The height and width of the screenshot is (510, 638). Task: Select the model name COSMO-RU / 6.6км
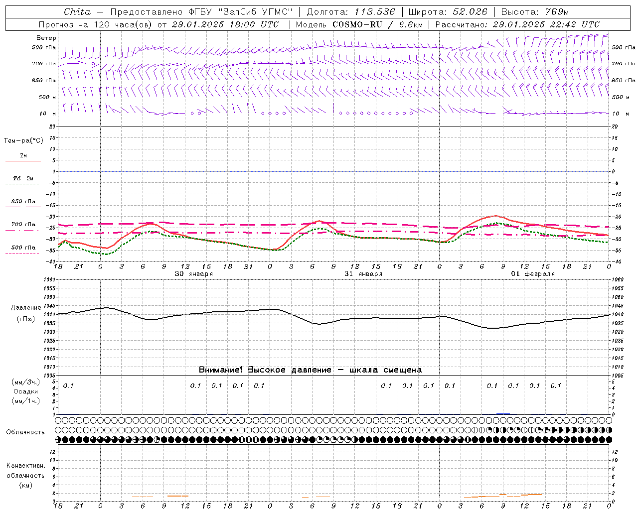(377, 24)
